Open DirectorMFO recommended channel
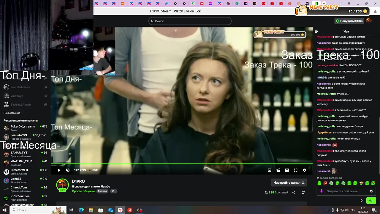Viewport: 380px width, 214px height. (25, 172)
